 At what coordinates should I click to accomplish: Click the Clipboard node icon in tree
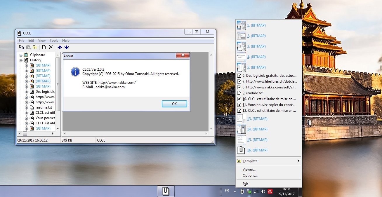click(x=26, y=55)
